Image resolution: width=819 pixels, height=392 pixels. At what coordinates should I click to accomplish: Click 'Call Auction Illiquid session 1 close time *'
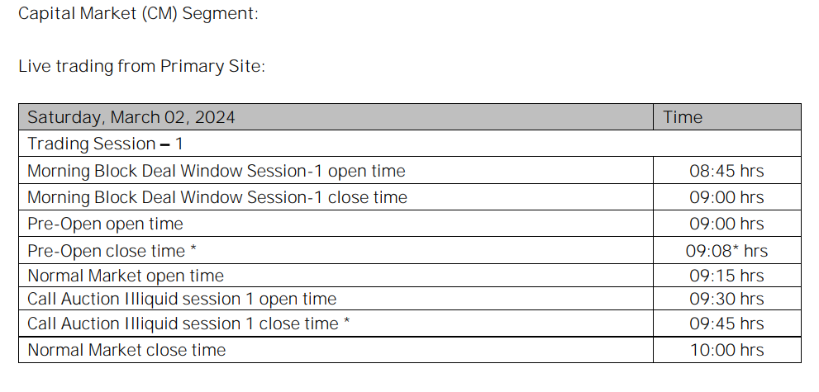click(188, 324)
